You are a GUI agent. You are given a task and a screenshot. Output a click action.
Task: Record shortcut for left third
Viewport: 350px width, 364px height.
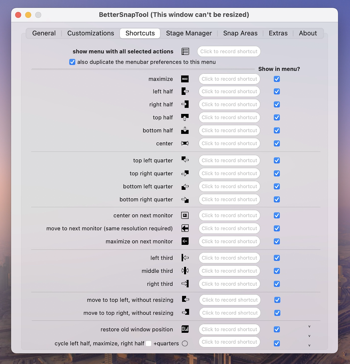[230, 258]
